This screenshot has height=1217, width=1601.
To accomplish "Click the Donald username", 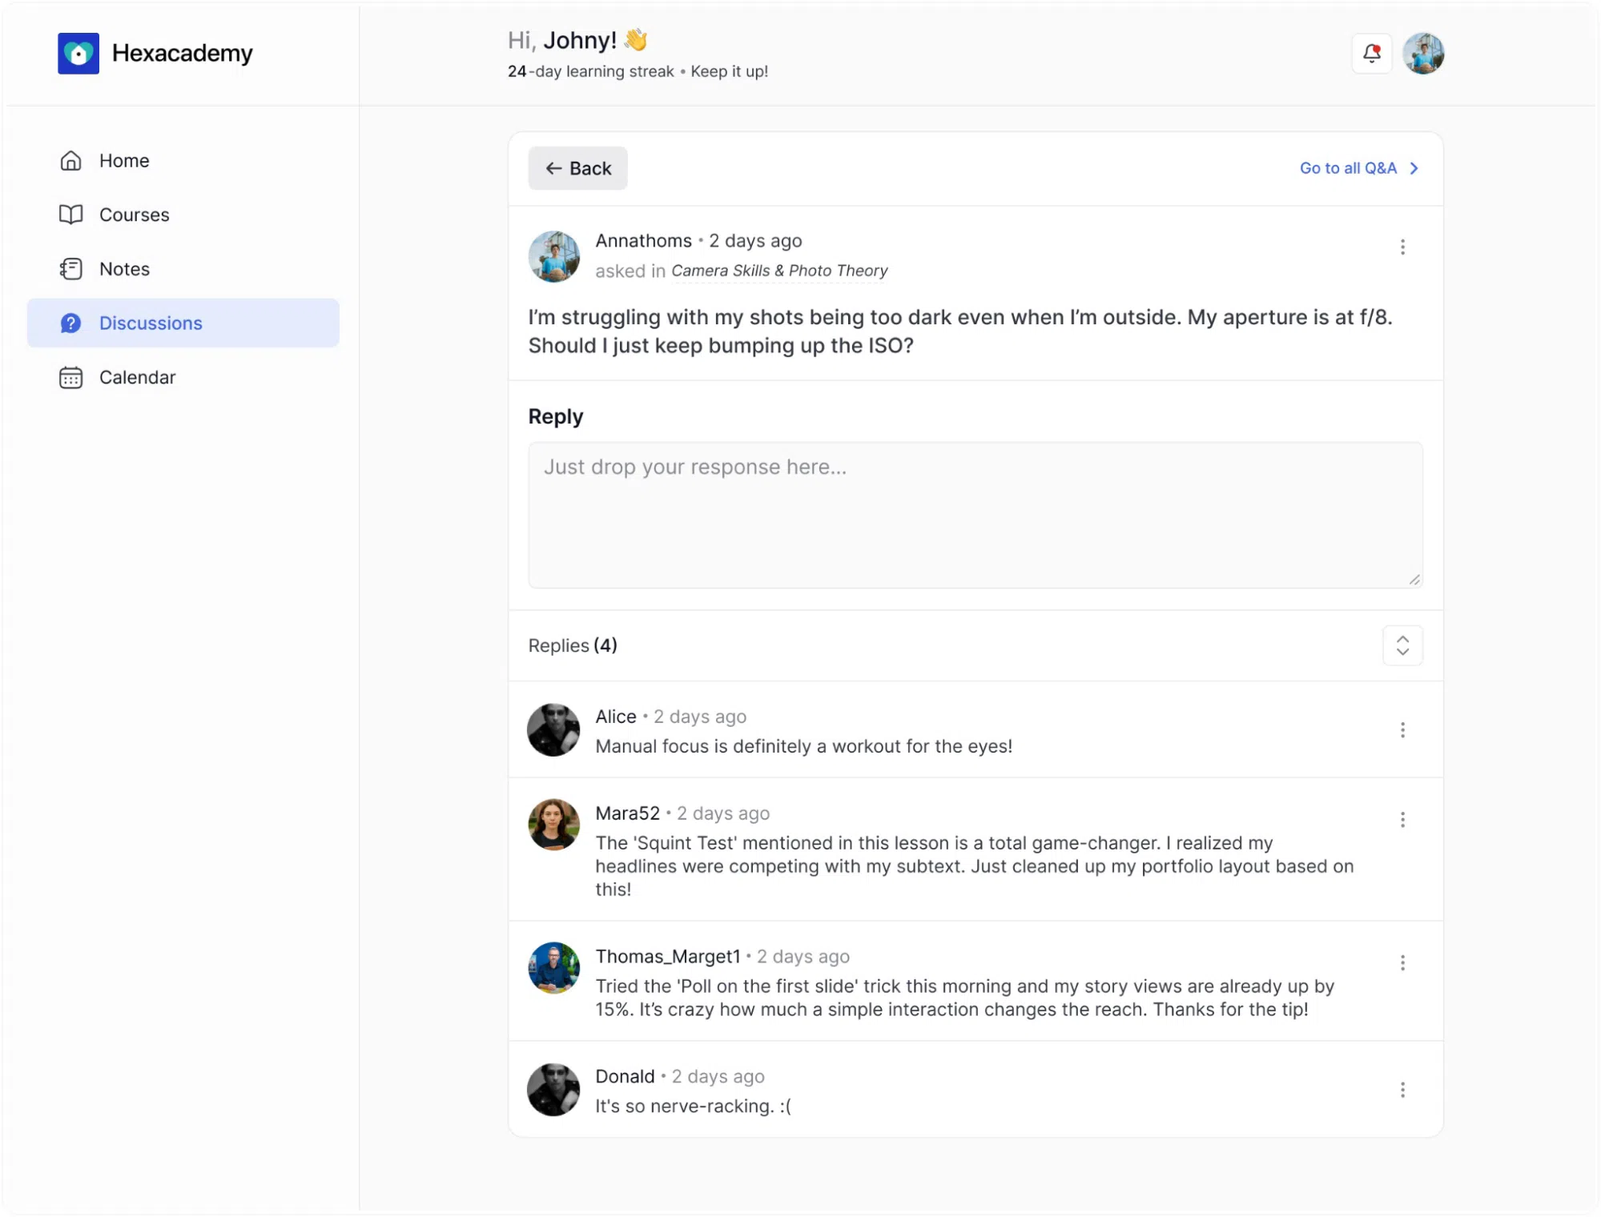I will point(625,1077).
